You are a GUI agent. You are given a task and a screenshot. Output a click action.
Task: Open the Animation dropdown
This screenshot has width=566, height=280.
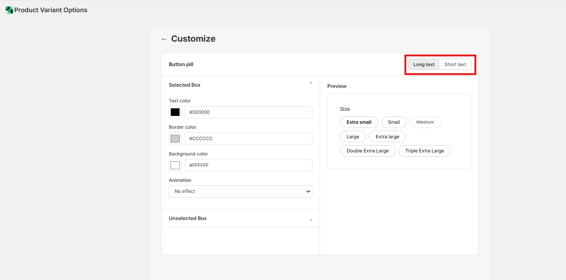tap(241, 191)
